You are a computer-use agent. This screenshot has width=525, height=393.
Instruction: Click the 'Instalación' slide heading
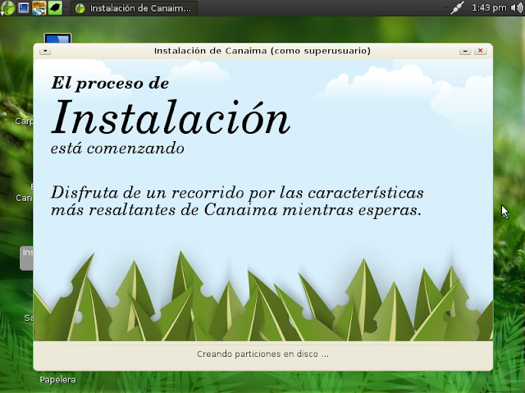[x=171, y=117]
